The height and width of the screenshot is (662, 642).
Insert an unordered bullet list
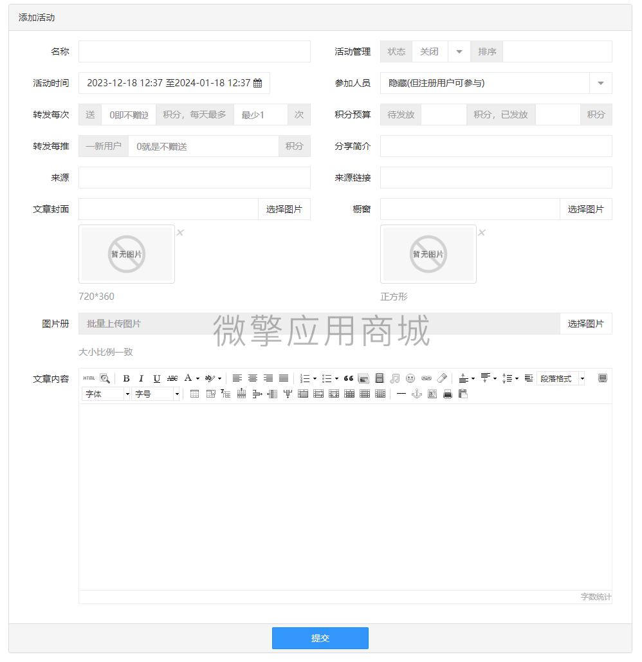tap(327, 379)
